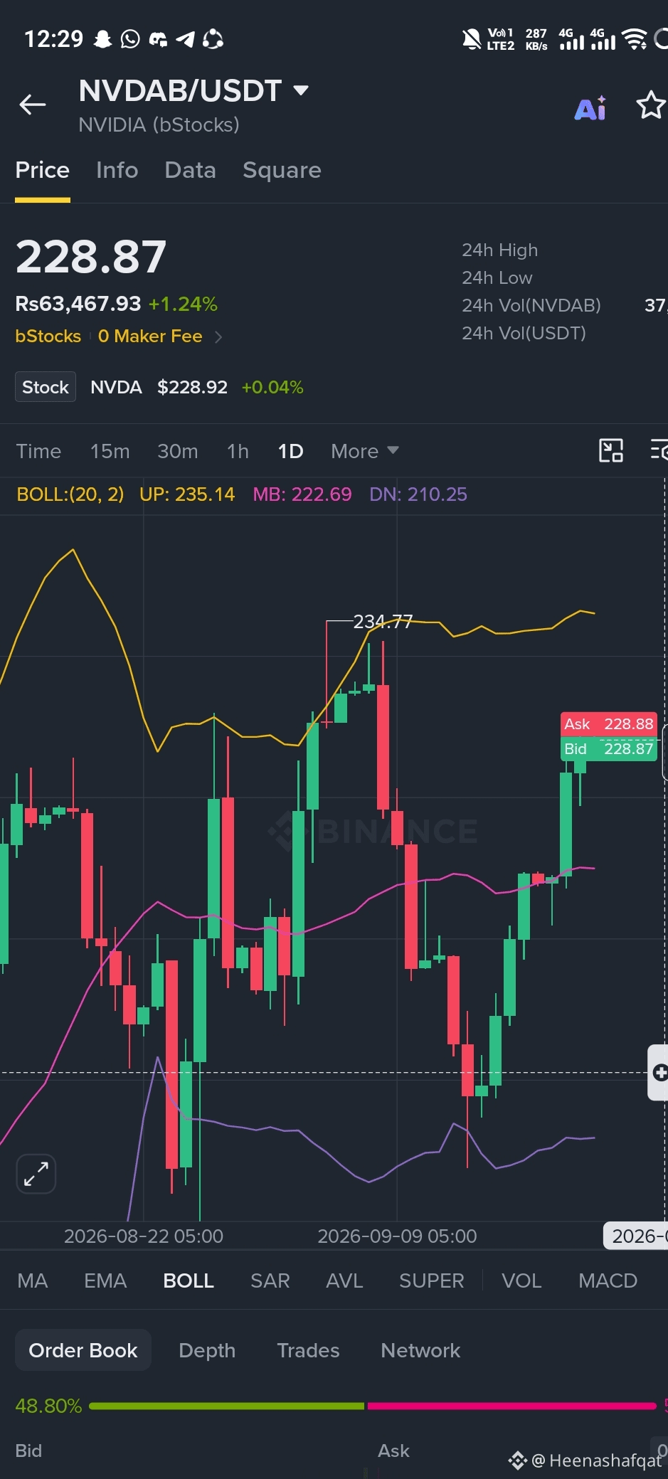Tap the Ask 228.88 price label

[608, 724]
